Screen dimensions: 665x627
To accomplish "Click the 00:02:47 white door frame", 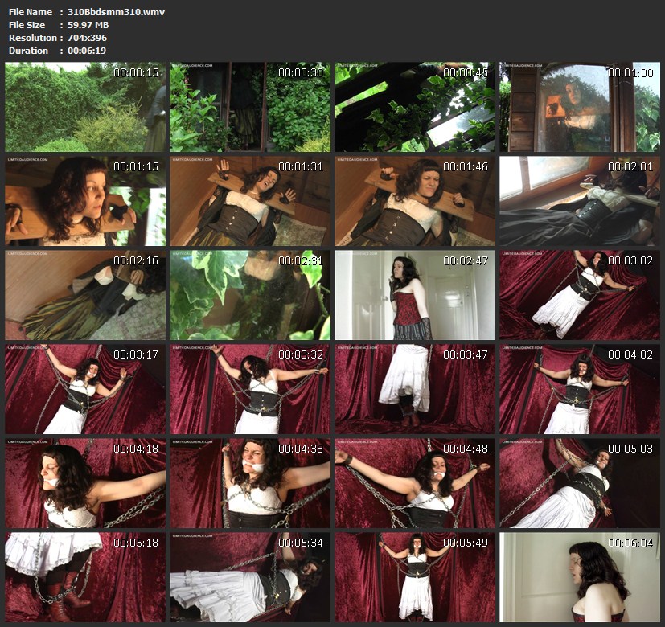I will click(415, 295).
